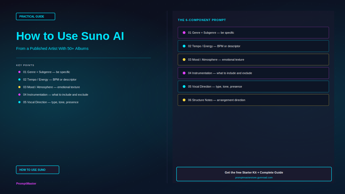Select the 06 Structure Notes card
The height and width of the screenshot is (194, 345).
point(253,100)
